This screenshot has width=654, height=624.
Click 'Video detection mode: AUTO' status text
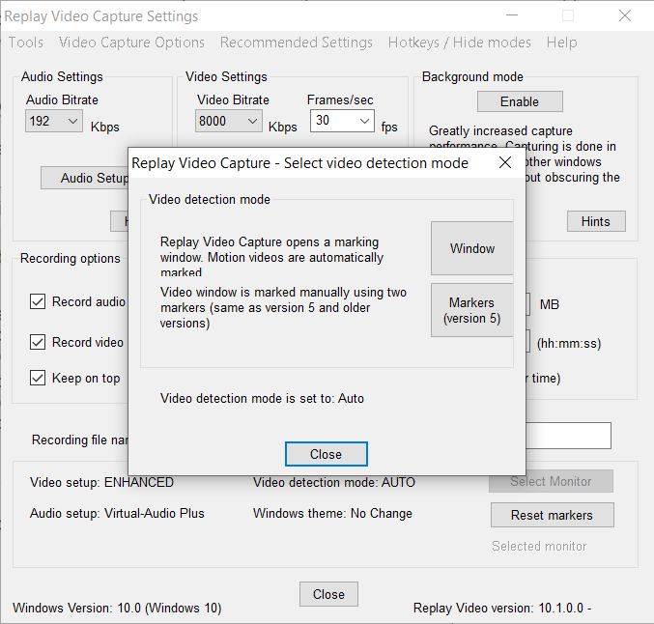coord(334,482)
